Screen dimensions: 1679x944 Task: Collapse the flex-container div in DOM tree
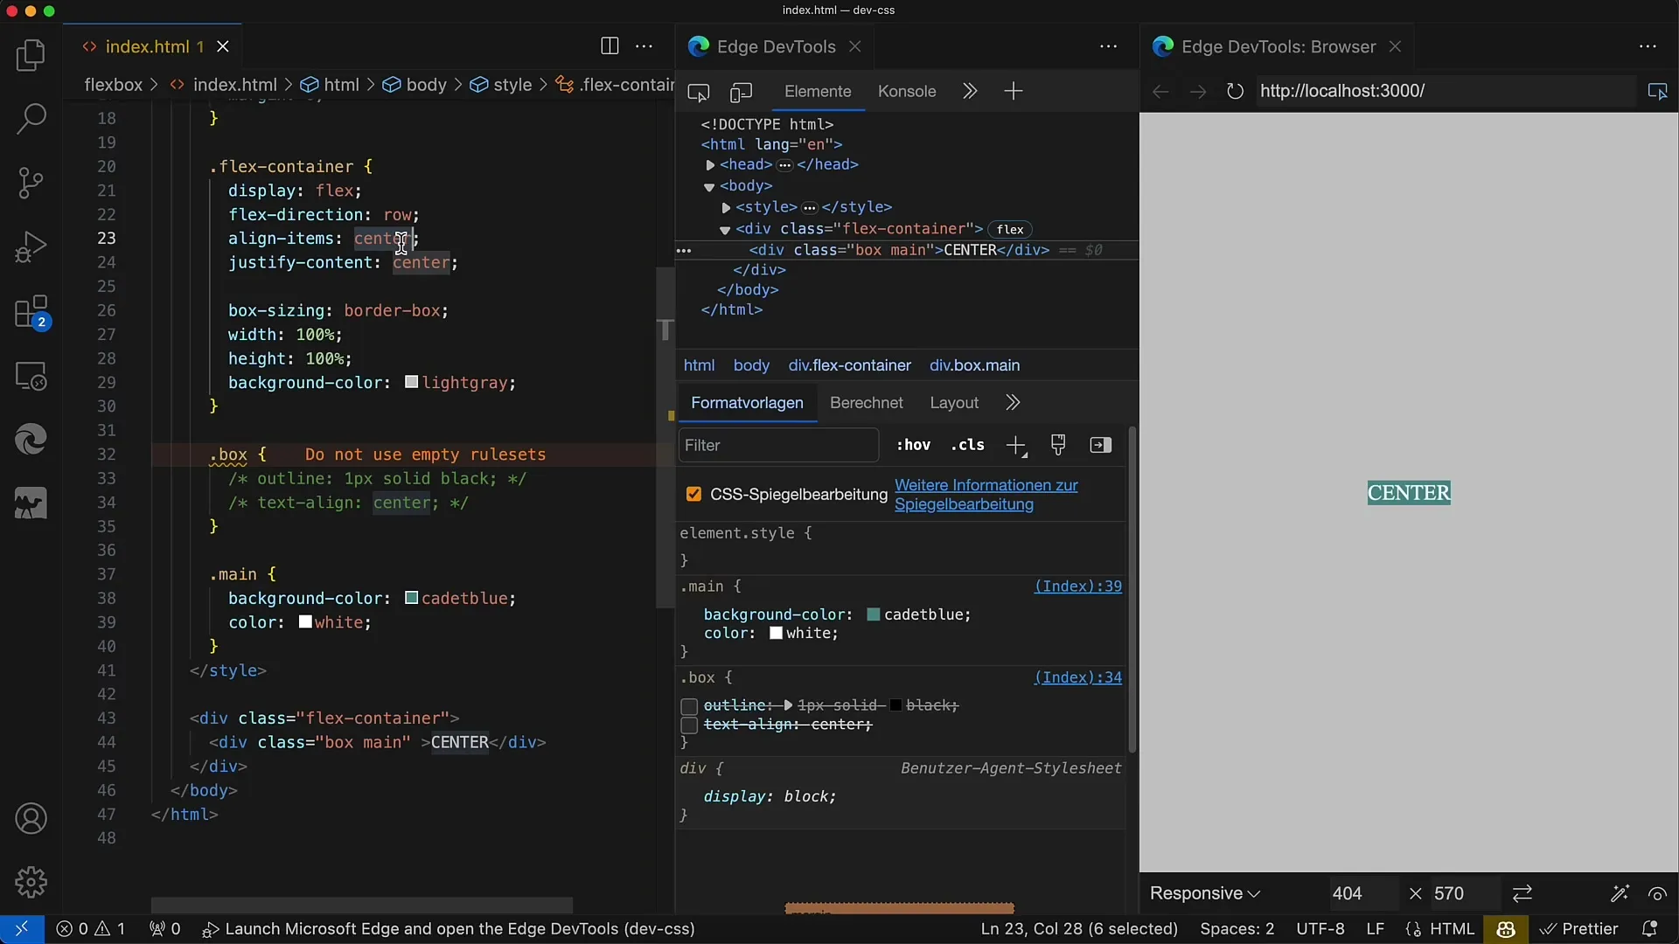[x=725, y=230]
